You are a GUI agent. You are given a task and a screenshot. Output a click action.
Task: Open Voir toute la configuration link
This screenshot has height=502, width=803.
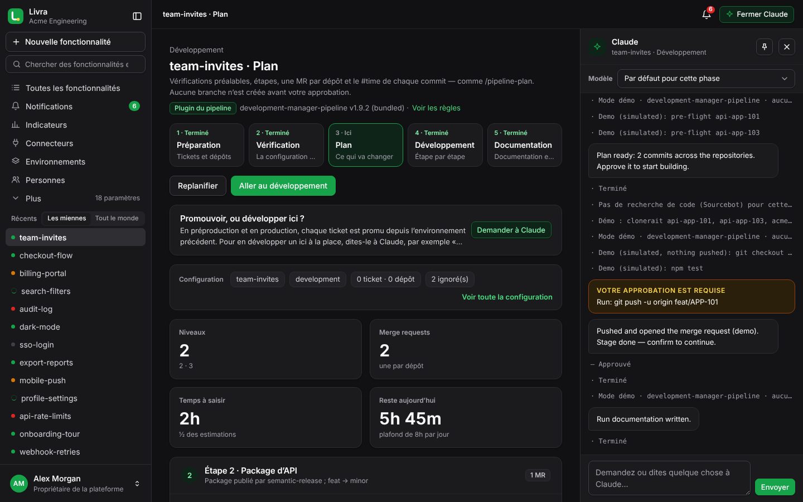coord(507,297)
